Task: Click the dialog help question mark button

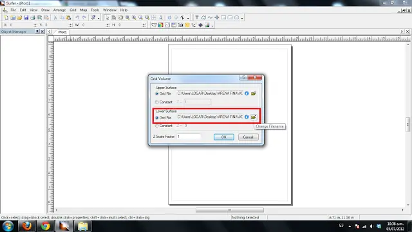Action: (243, 77)
